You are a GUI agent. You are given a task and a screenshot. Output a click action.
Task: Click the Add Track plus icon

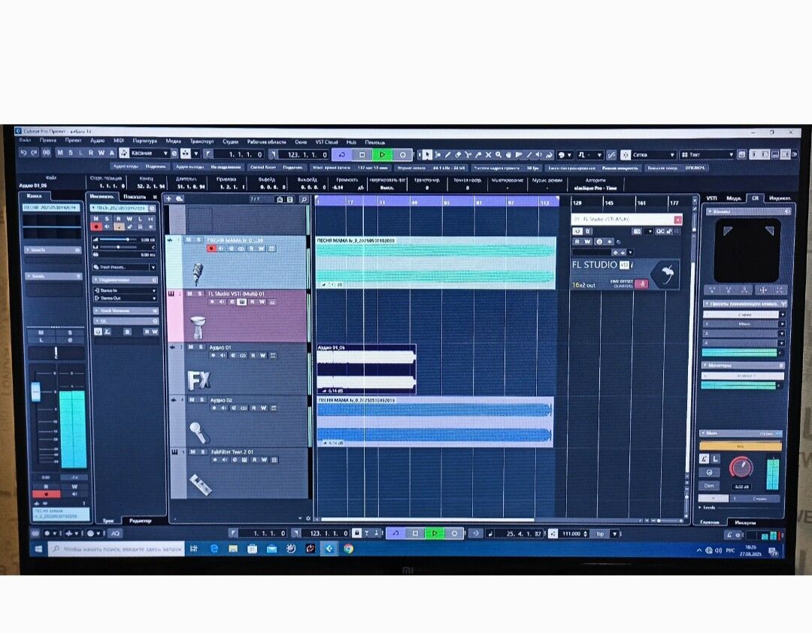[169, 199]
